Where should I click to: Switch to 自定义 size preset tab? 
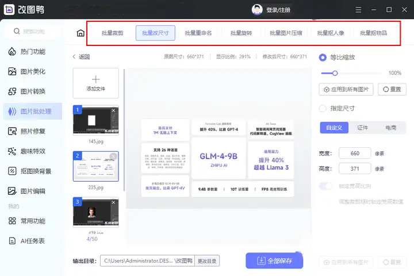334,128
